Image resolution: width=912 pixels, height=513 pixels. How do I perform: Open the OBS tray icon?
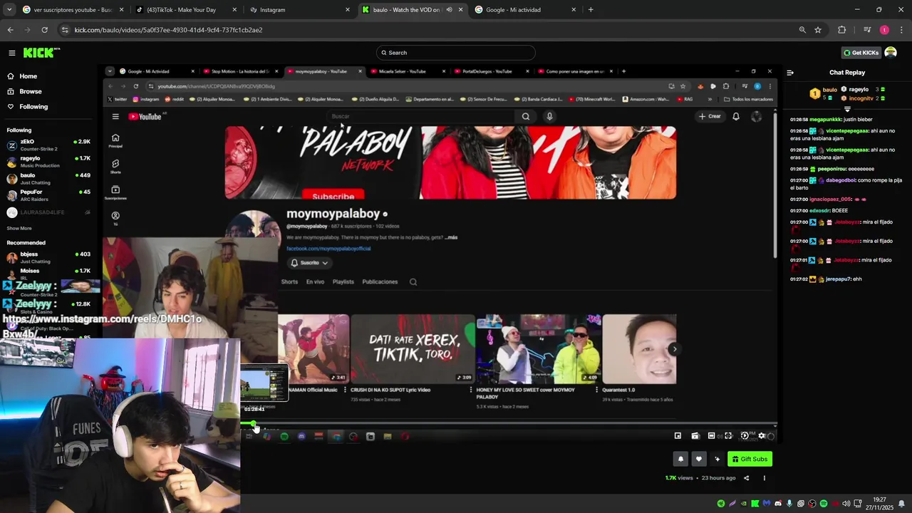(812, 504)
